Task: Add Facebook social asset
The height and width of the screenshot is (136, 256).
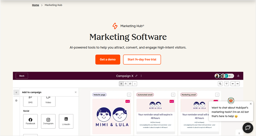Action: click(x=30, y=121)
